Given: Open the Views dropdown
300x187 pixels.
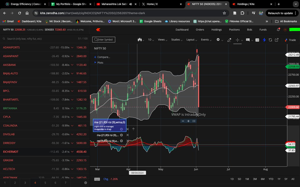Looking at the screenshot, I should pyautogui.click(x=163, y=40).
